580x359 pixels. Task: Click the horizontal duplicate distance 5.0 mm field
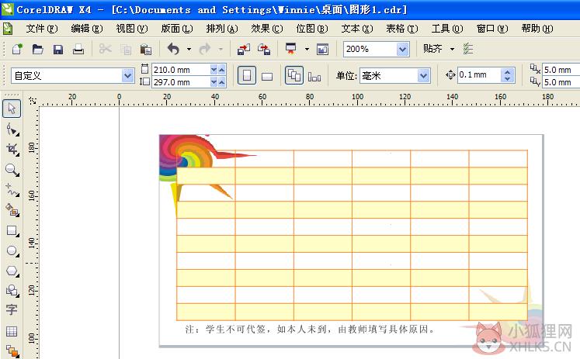[x=561, y=70]
